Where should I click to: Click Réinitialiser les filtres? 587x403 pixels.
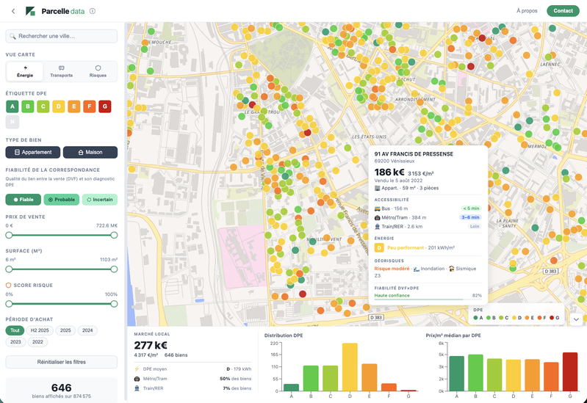click(62, 362)
